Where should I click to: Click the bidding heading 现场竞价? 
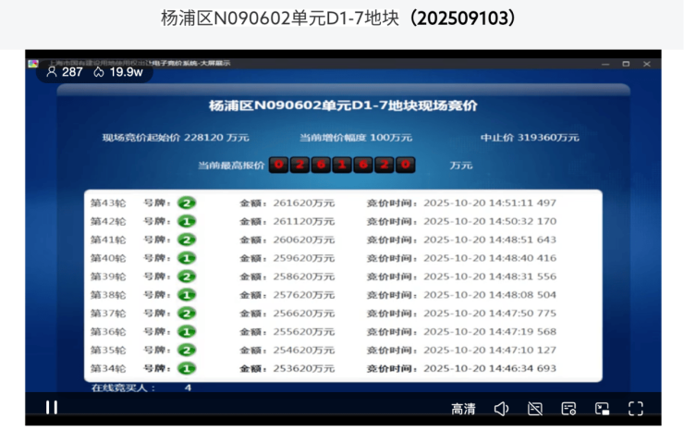[x=447, y=105]
